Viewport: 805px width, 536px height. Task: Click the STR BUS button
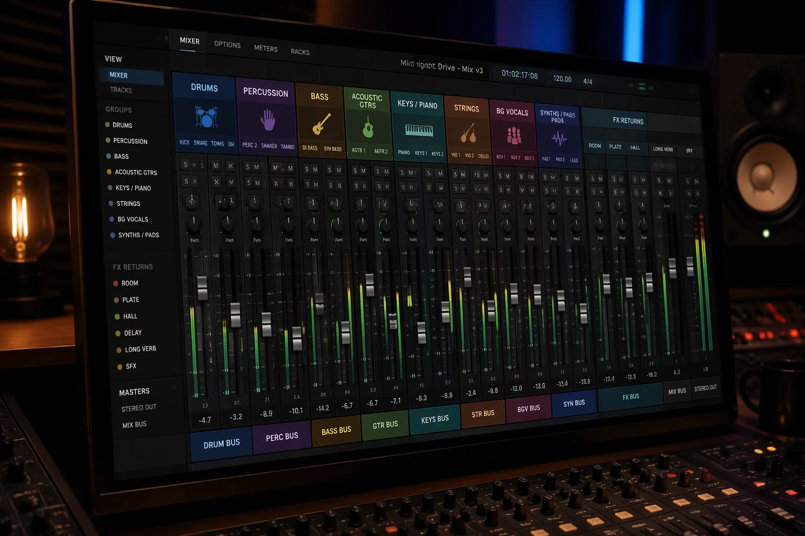(x=483, y=414)
